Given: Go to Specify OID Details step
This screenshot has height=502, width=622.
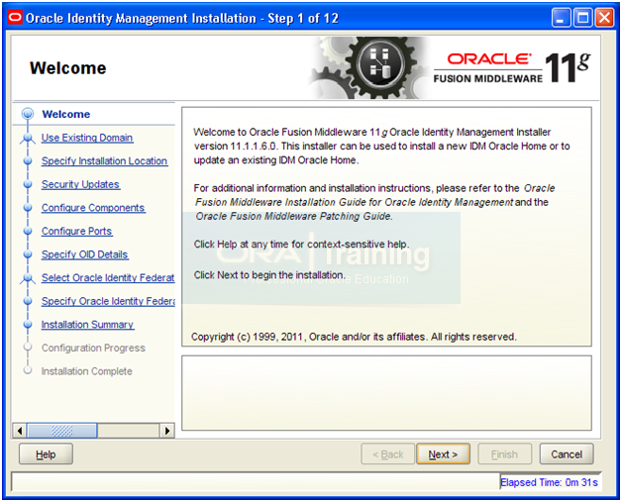Looking at the screenshot, I should [85, 254].
